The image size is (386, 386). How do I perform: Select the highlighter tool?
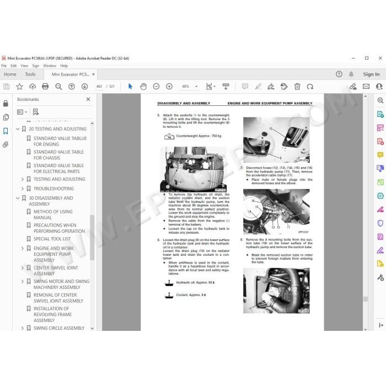click(x=258, y=87)
